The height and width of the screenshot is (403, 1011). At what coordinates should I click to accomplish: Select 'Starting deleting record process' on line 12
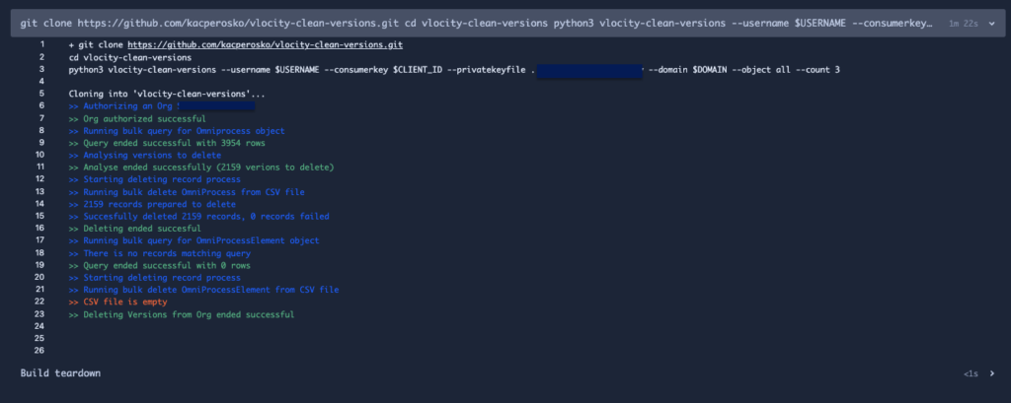[155, 179]
